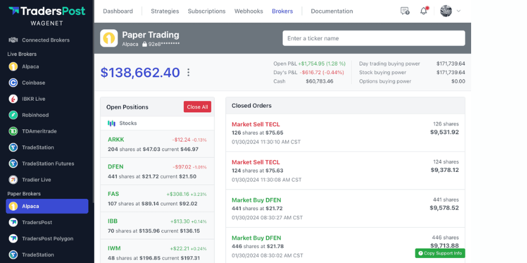Image resolution: width=527 pixels, height=263 pixels.
Task: Open the IBB position row
Action: pyautogui.click(x=157, y=226)
